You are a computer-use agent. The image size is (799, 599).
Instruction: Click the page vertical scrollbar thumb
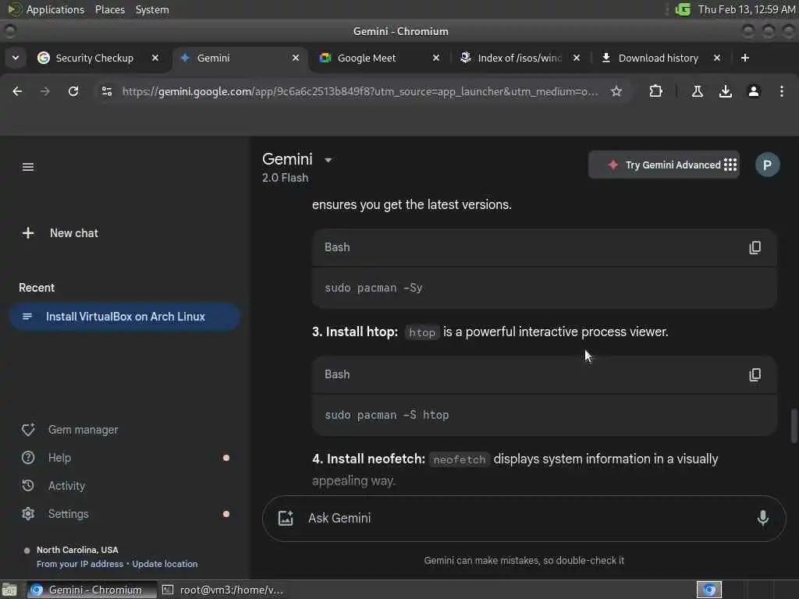pos(794,426)
